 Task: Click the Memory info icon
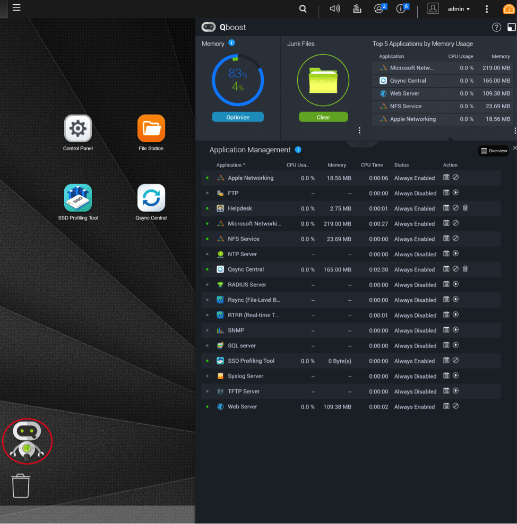click(x=231, y=43)
